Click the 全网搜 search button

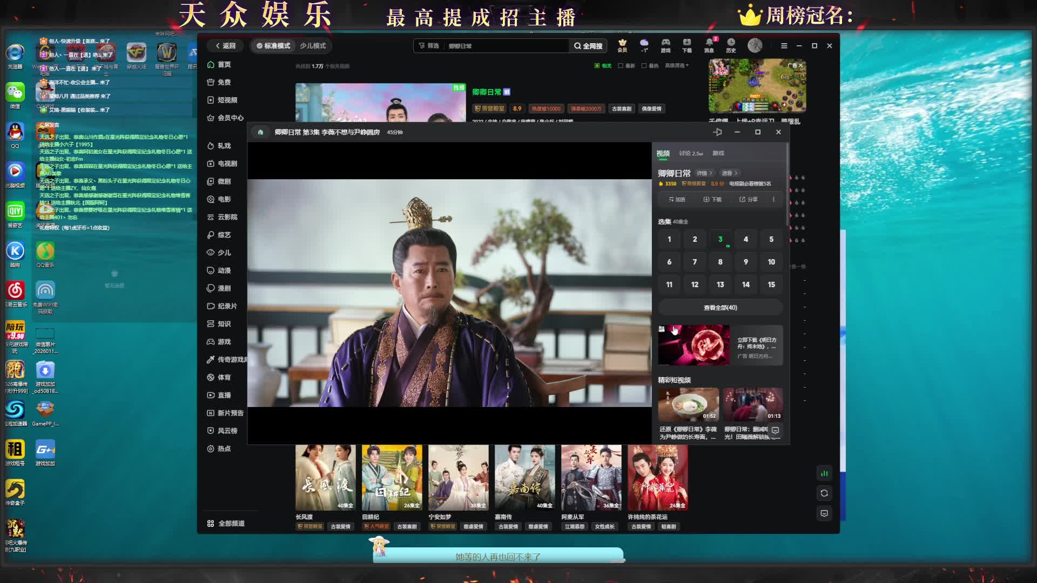[588, 46]
